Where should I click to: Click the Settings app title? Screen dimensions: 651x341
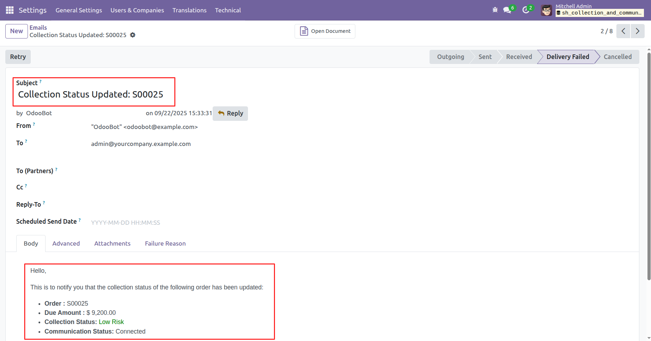[32, 10]
